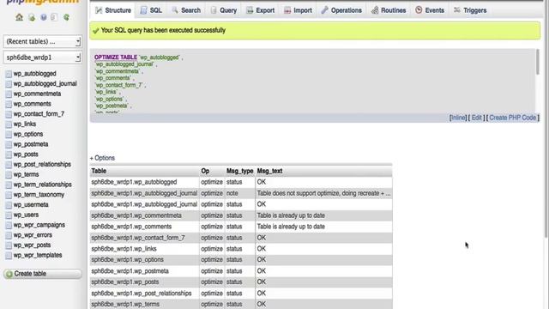
Task: Open wp_posts table in sidebar
Action: point(26,154)
